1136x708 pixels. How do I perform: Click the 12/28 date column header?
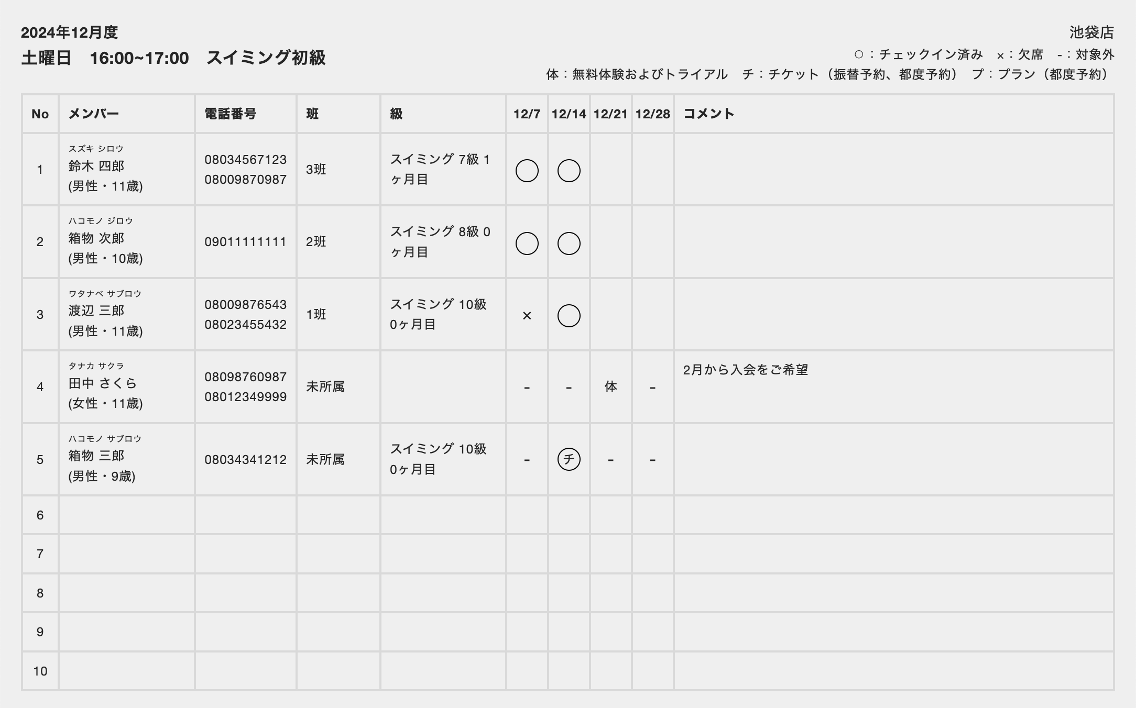pyautogui.click(x=652, y=114)
